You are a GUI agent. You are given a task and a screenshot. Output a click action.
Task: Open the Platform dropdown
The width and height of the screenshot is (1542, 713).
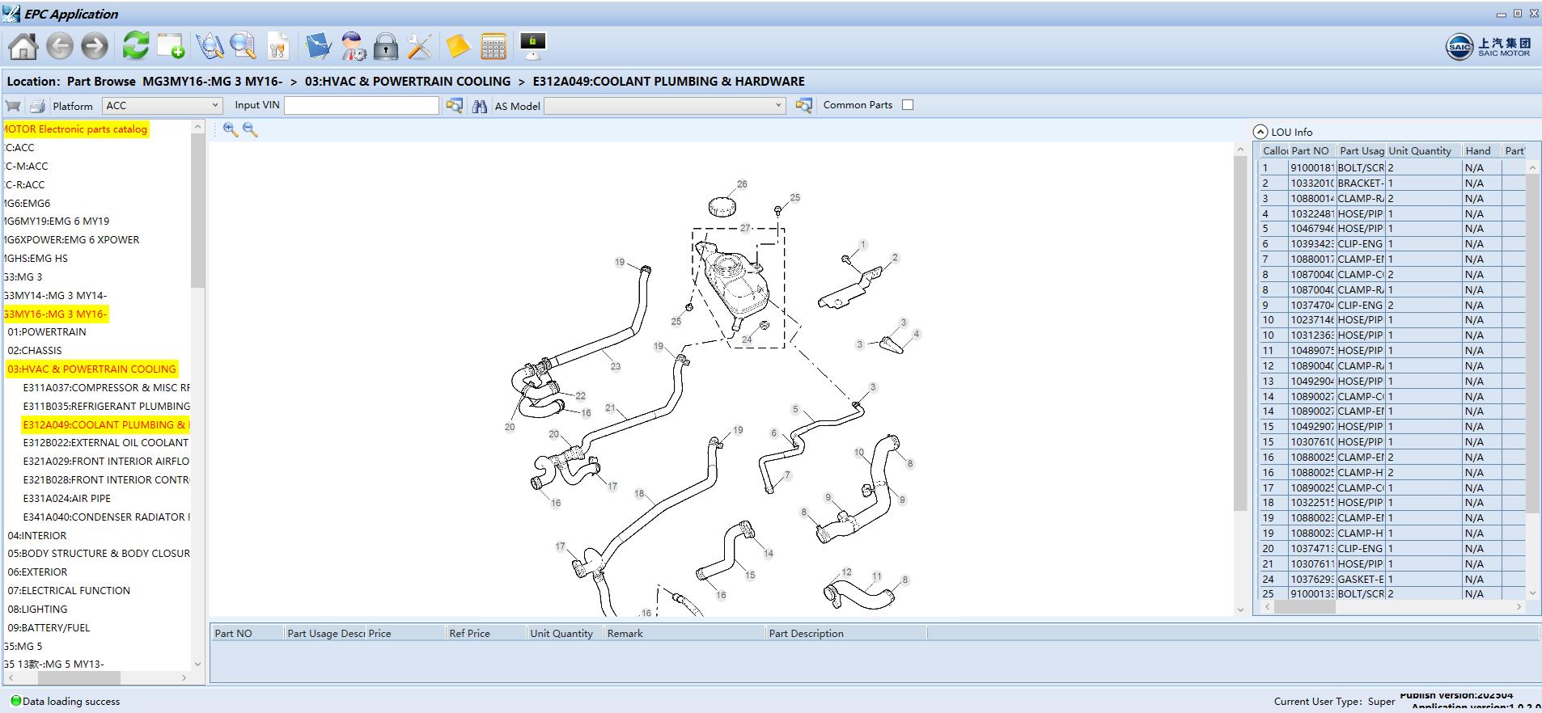pos(162,105)
